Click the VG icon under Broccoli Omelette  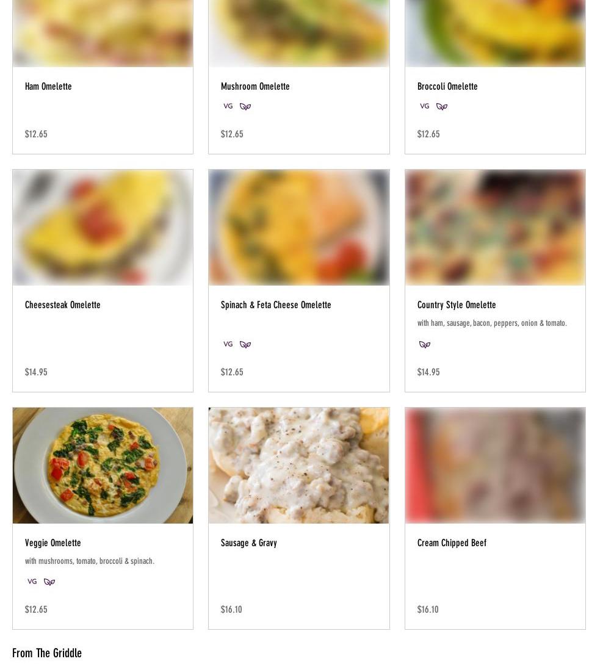click(425, 106)
